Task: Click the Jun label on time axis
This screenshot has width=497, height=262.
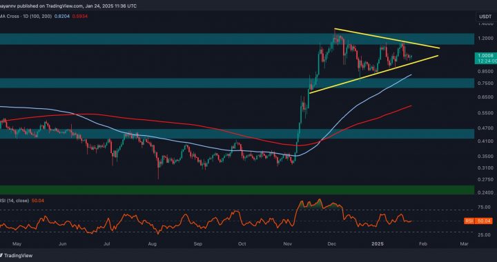Action: (x=63, y=244)
